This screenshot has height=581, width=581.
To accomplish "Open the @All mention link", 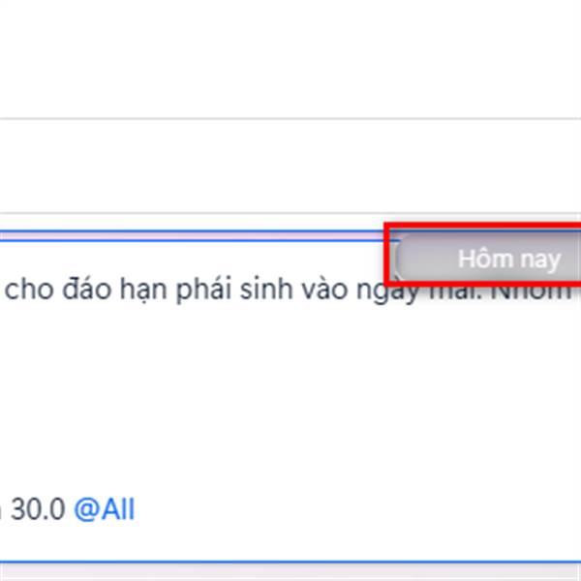I will pyautogui.click(x=105, y=509).
